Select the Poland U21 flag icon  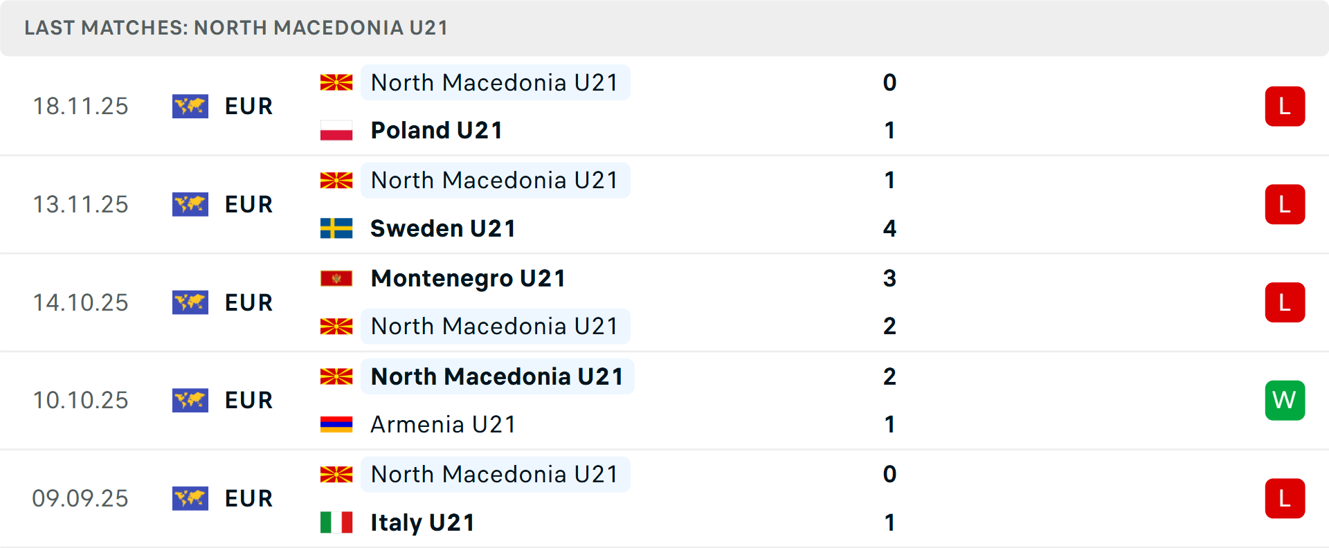pyautogui.click(x=335, y=130)
